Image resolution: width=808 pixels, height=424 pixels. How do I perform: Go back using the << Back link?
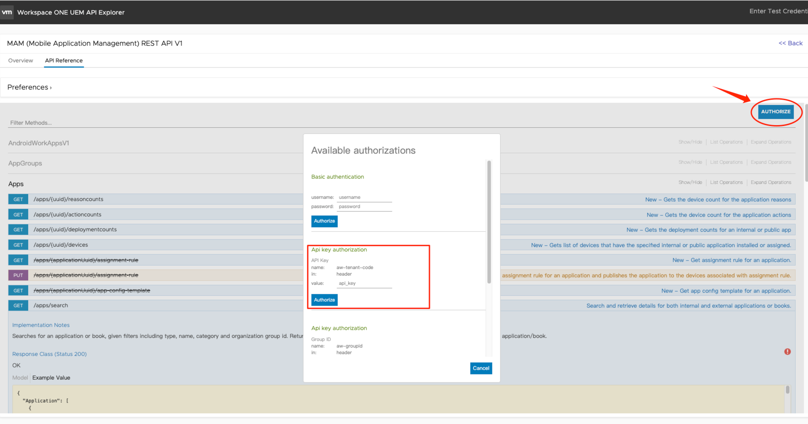[790, 43]
